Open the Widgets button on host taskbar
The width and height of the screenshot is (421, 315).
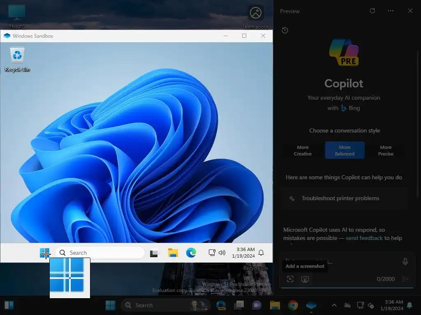coord(9,305)
